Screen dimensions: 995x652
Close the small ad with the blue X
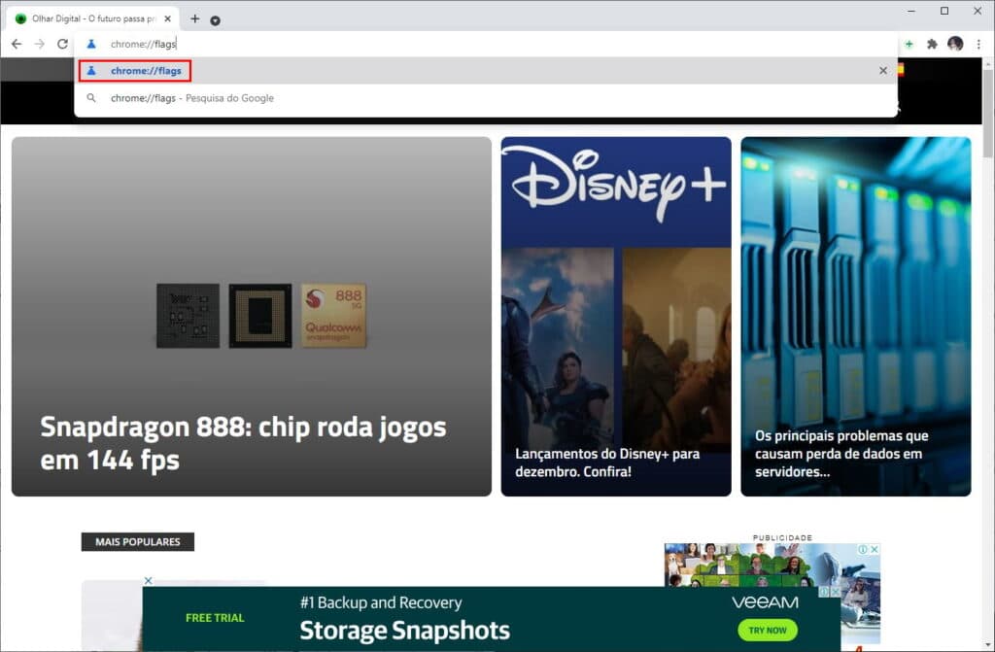(x=148, y=580)
